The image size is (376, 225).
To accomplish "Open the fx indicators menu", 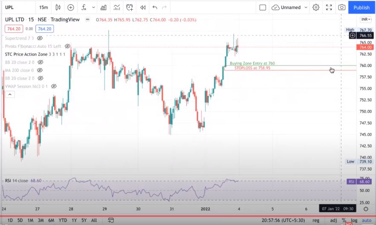I will 84,7.
